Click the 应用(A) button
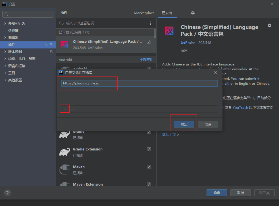This screenshot has height=206, width=279. tap(265, 193)
